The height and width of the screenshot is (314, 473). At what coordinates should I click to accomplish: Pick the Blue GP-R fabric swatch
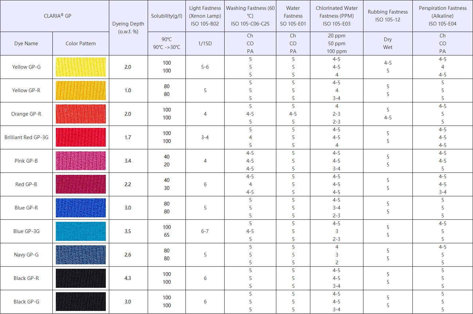click(81, 208)
